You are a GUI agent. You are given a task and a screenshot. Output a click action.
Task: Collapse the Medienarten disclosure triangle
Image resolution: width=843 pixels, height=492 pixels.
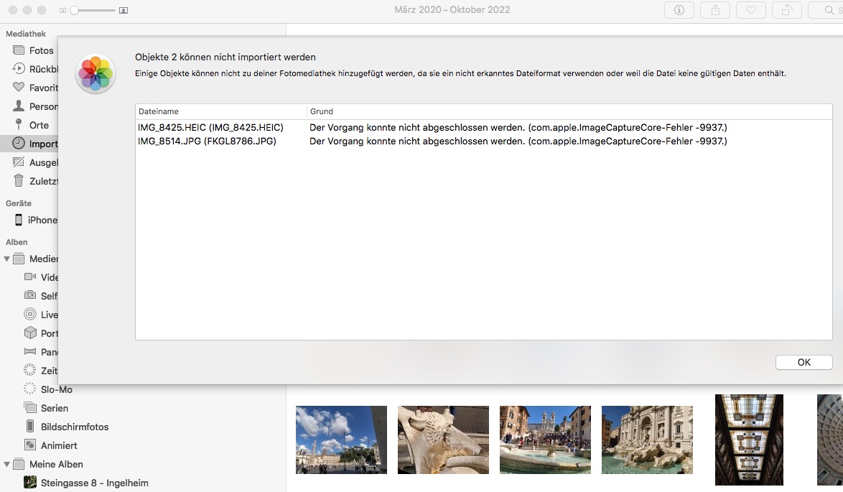click(x=8, y=259)
